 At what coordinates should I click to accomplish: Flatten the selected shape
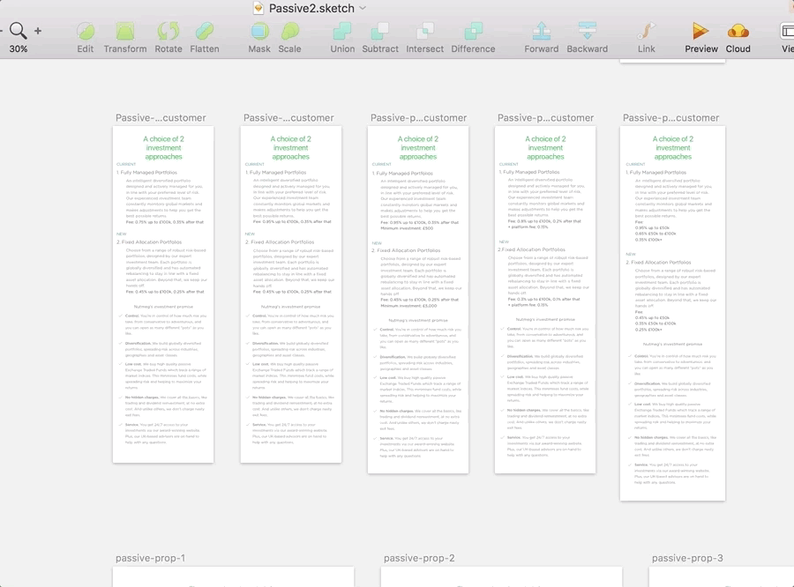[205, 32]
